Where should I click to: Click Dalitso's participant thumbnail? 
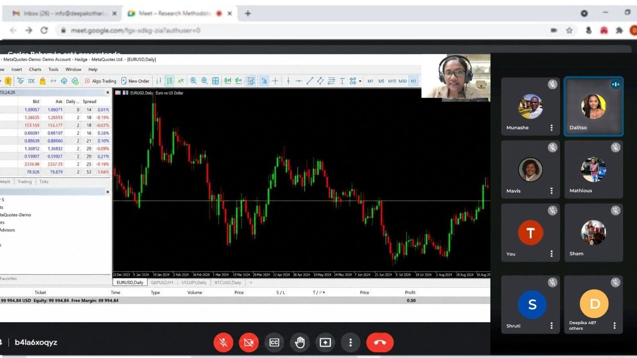(x=594, y=106)
